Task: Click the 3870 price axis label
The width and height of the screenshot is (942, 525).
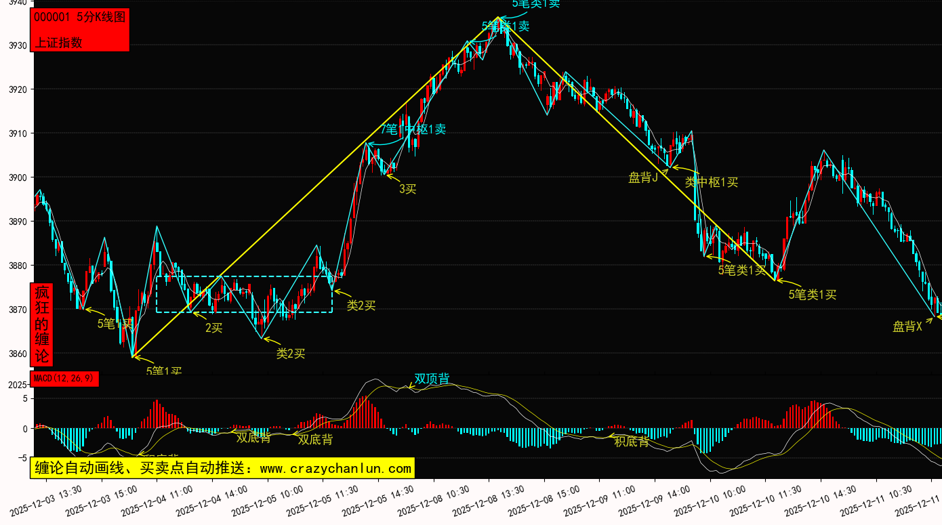Action: click(16, 310)
